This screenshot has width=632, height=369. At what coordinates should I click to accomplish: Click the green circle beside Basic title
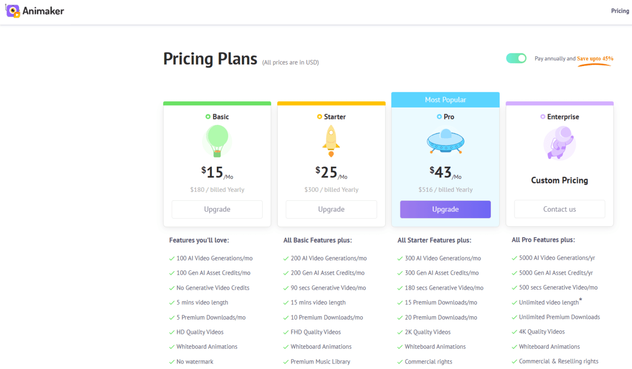(208, 117)
